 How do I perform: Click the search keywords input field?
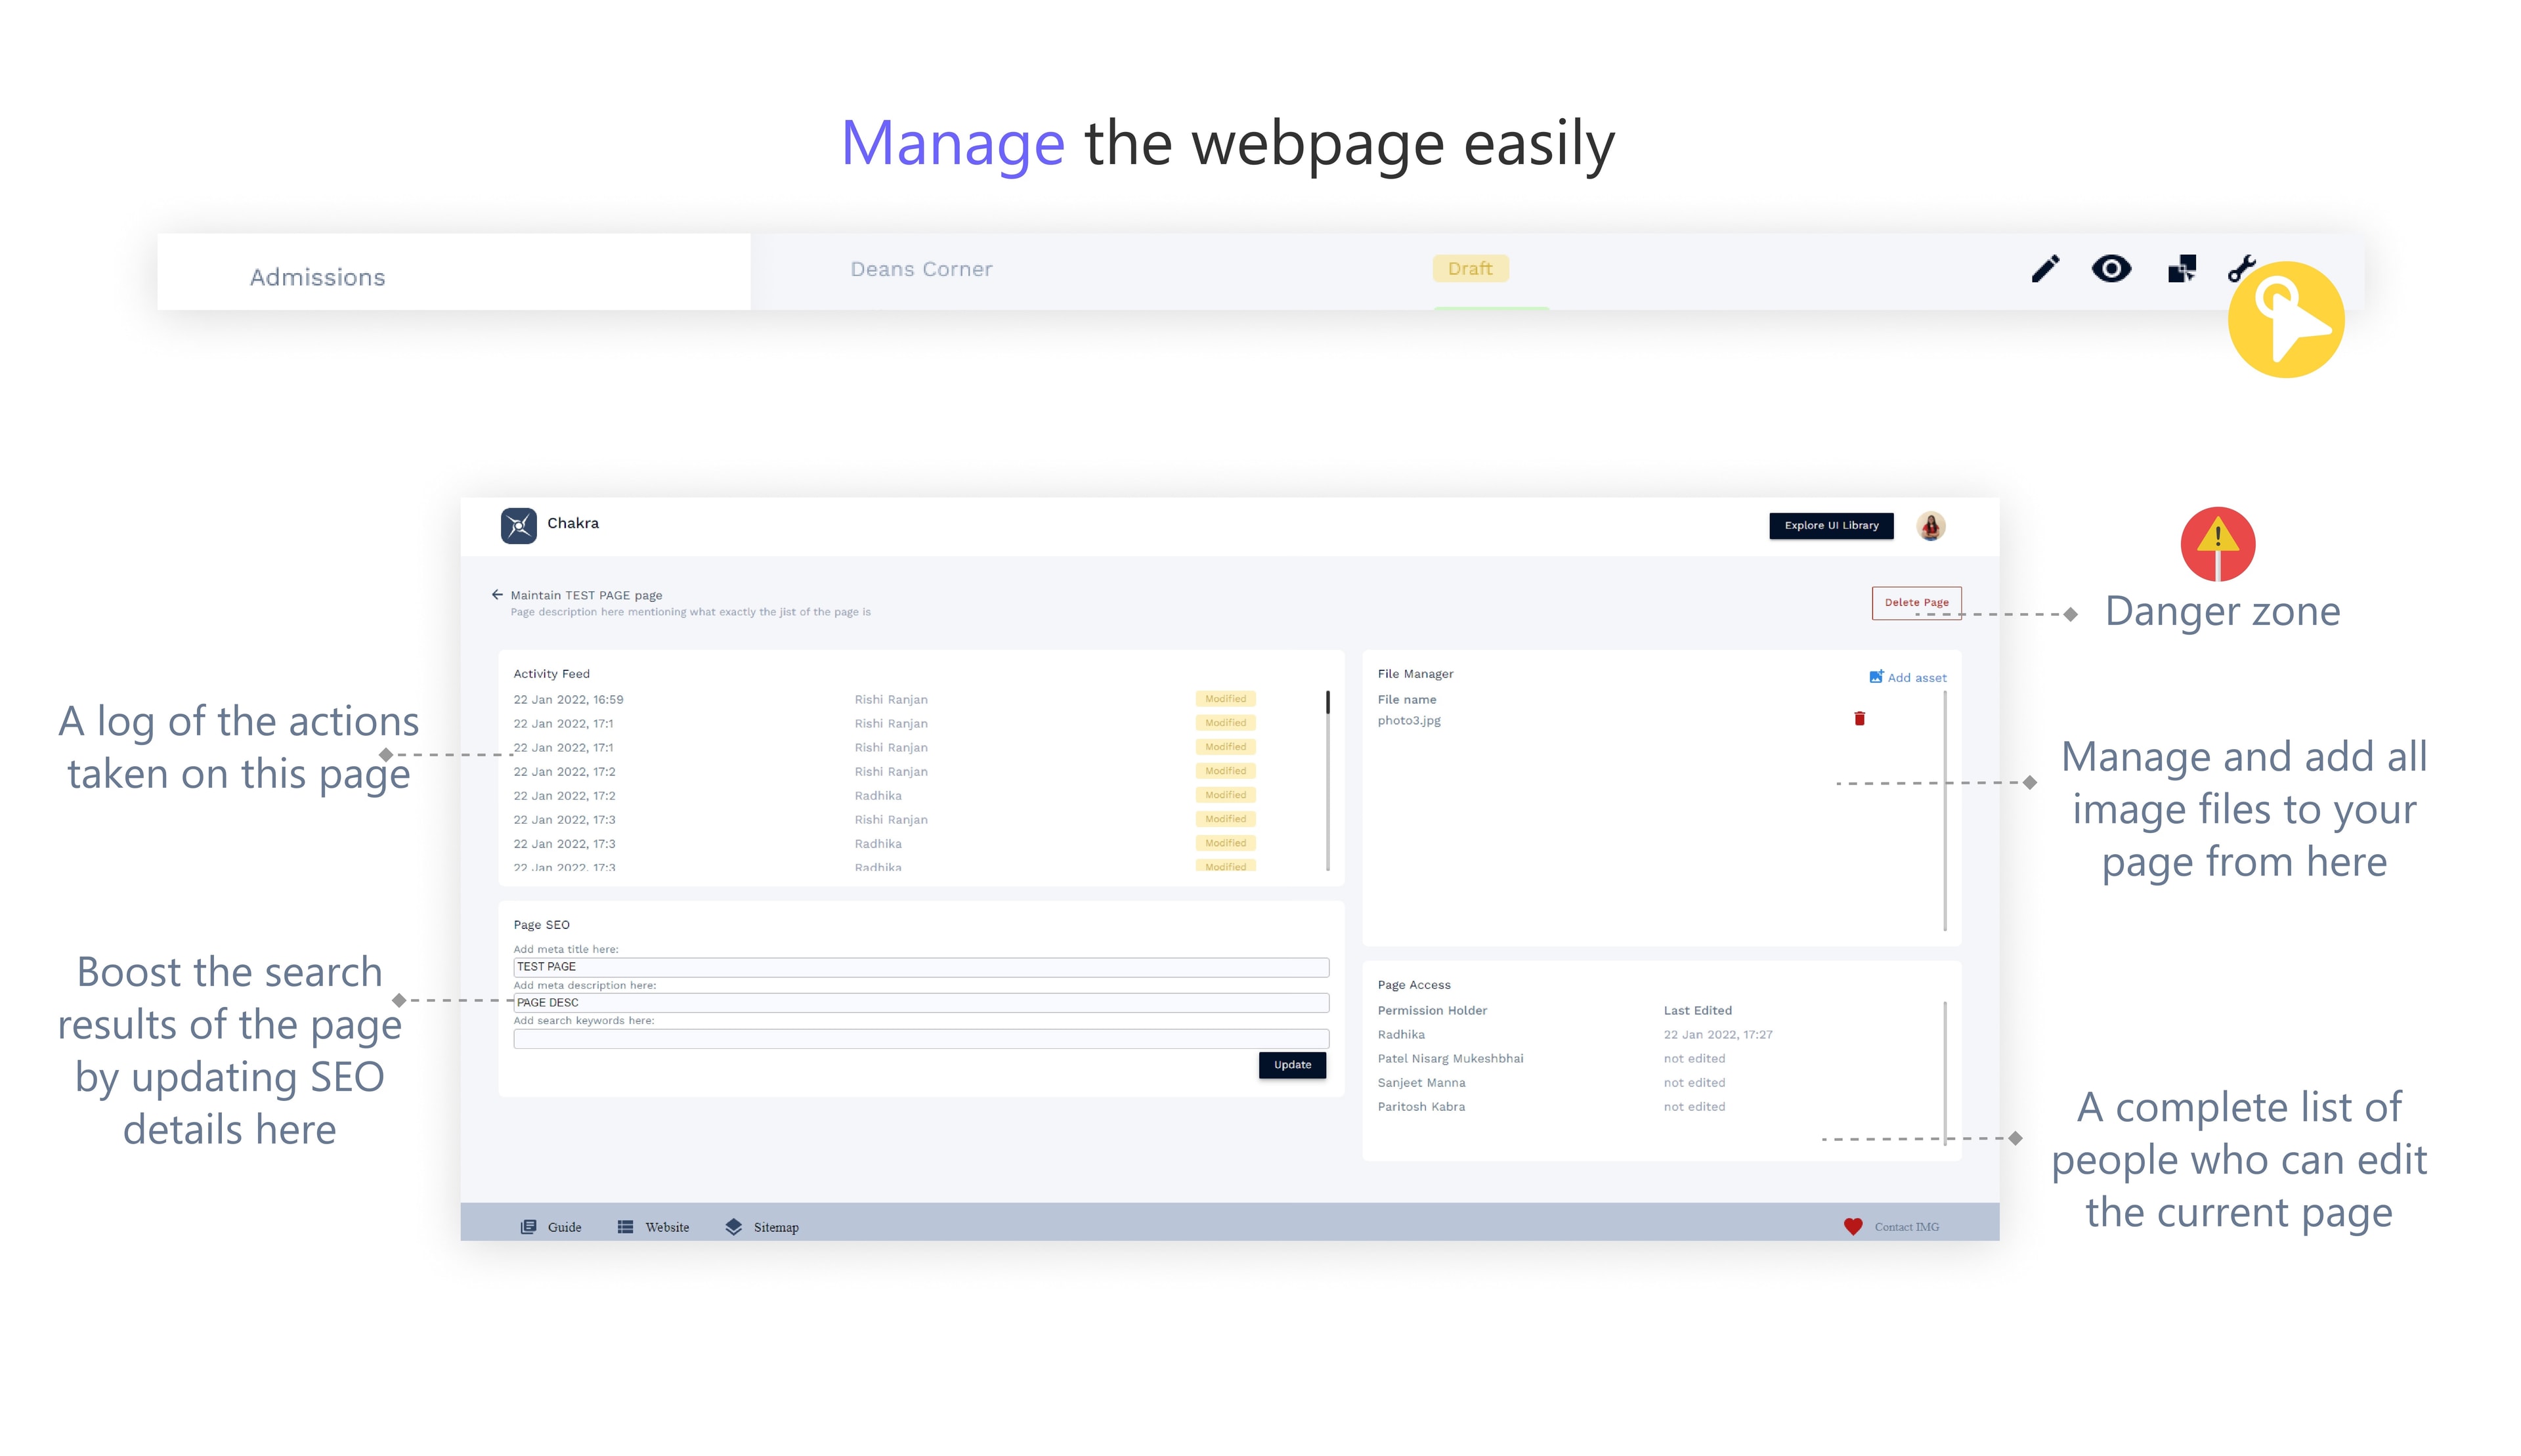920,1038
